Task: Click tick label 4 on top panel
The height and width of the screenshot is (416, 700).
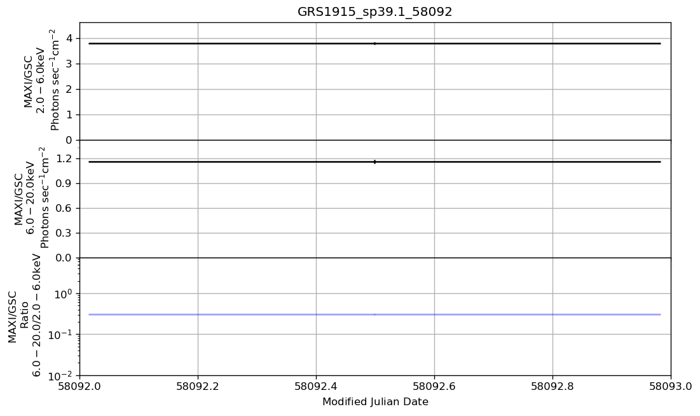Action: [69, 38]
